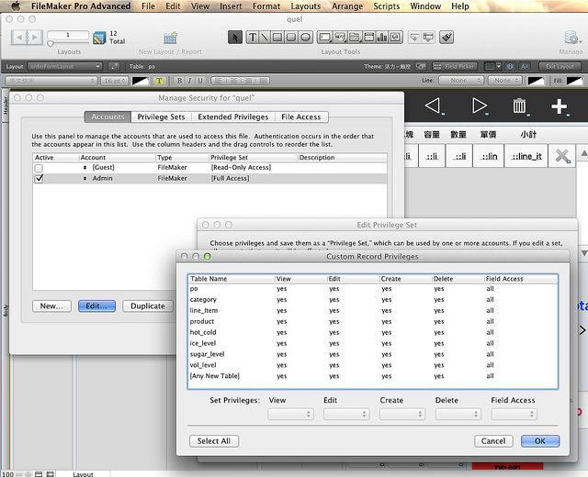Toggle bold formatting

click(179, 81)
